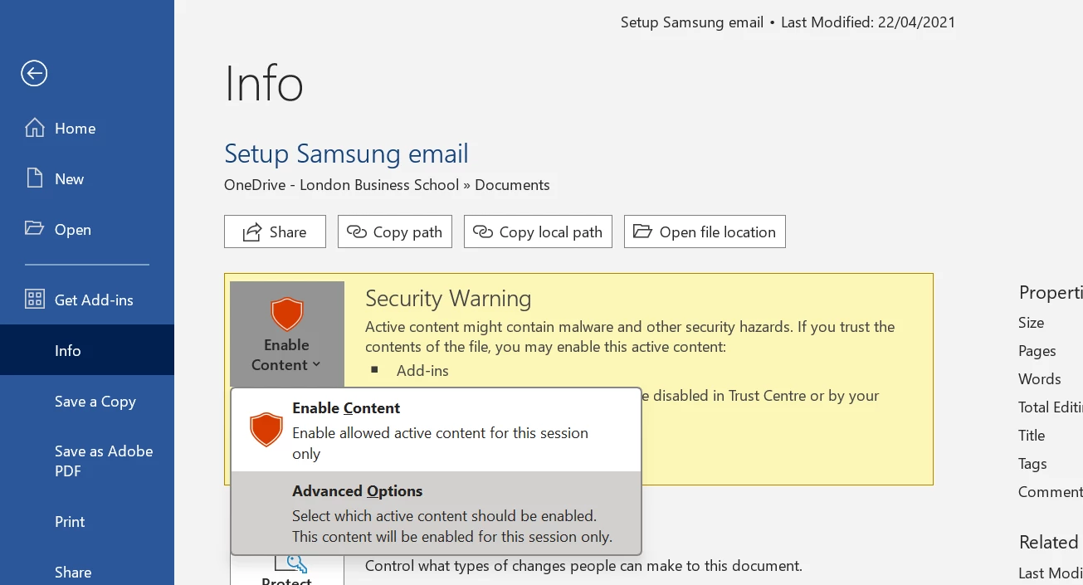This screenshot has height=585, width=1083.
Task: Choose Save as Adobe PDF
Action: tap(87, 461)
